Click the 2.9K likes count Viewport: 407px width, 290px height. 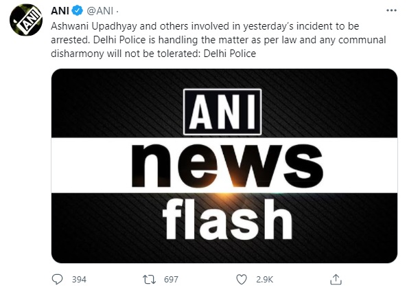pyautogui.click(x=264, y=280)
